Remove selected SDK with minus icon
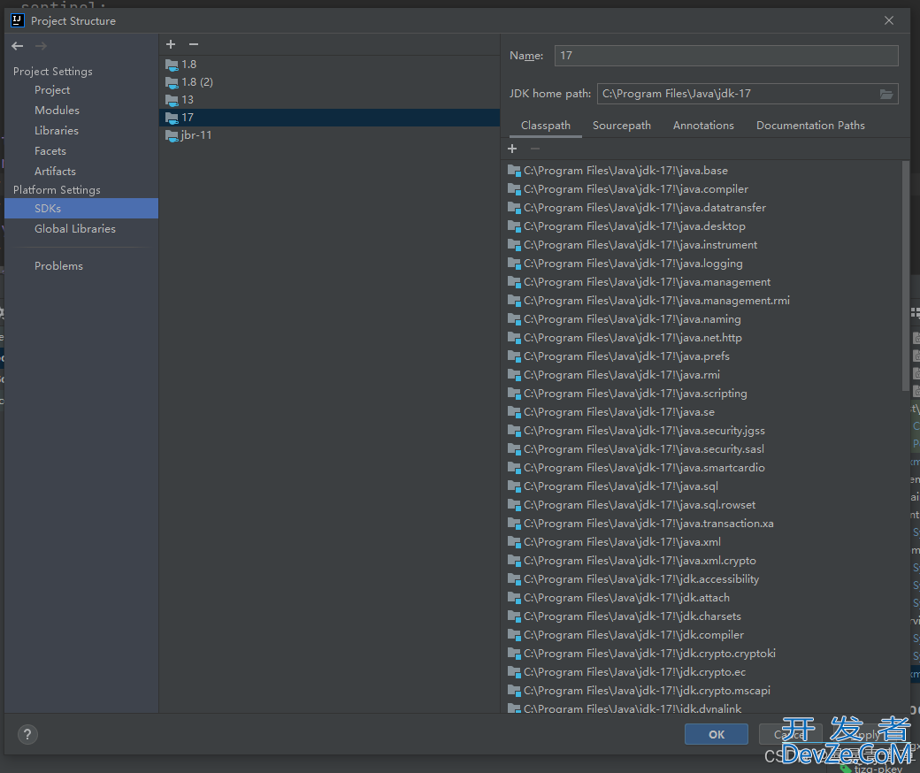This screenshot has height=773, width=920. click(x=194, y=44)
